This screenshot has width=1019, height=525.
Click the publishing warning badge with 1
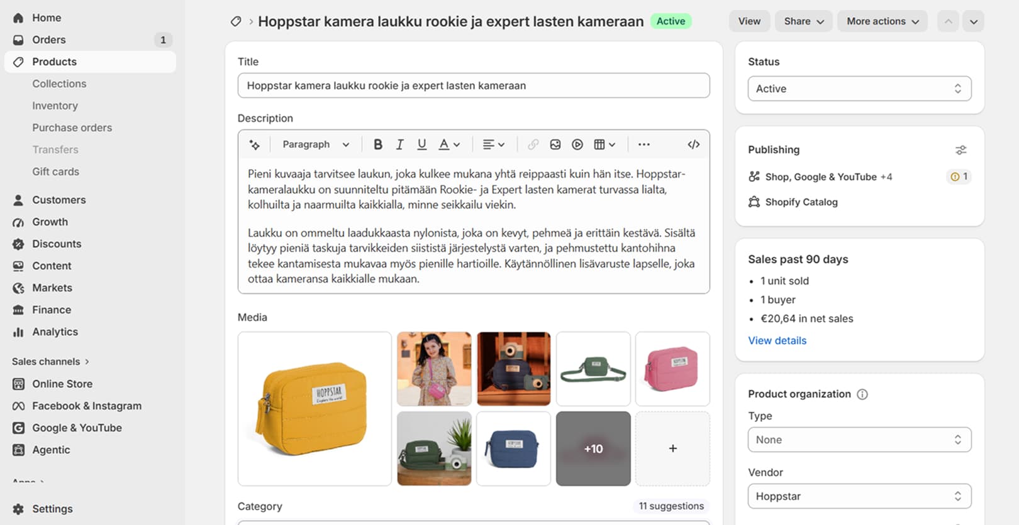click(x=959, y=176)
